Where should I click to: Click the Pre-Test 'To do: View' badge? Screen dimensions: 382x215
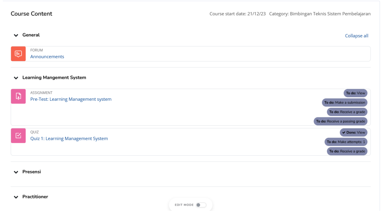pyautogui.click(x=355, y=93)
